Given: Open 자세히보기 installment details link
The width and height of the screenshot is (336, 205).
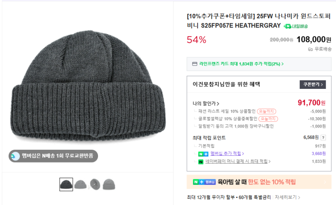Looking at the screenshot, I should 287,197.
